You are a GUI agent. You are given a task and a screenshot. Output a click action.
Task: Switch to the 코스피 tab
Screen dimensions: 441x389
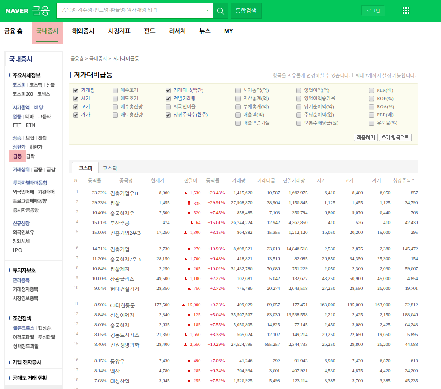[85, 168]
